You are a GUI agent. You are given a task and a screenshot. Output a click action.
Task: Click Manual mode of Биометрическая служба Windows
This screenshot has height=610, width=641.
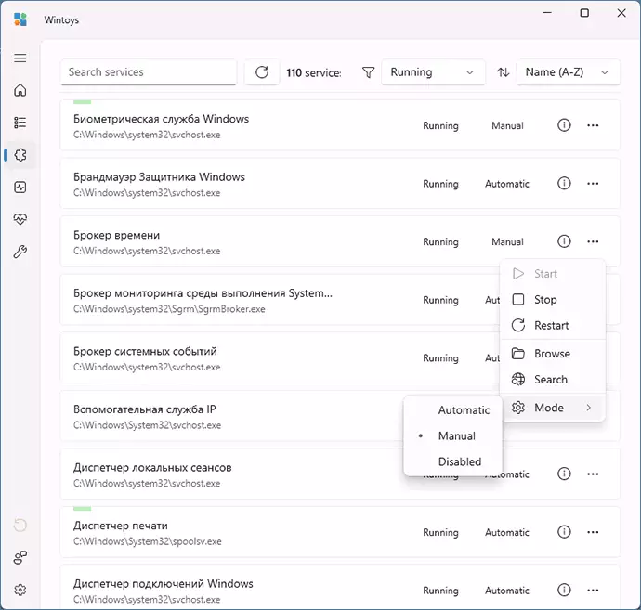click(507, 125)
